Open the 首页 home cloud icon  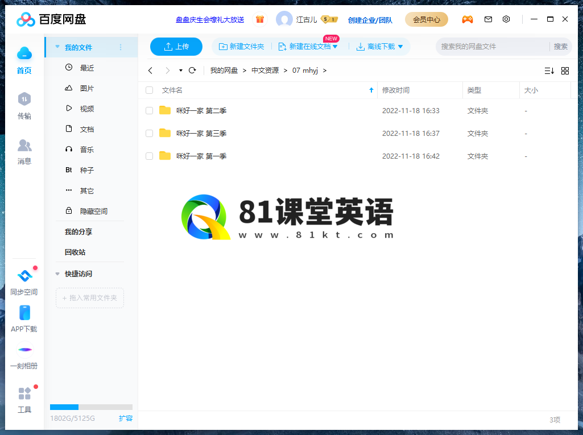pyautogui.click(x=24, y=54)
